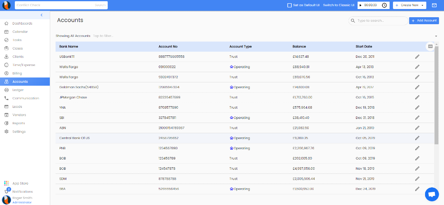The height and width of the screenshot is (205, 444).
Task: Open Communication in sidebar
Action: (25, 98)
